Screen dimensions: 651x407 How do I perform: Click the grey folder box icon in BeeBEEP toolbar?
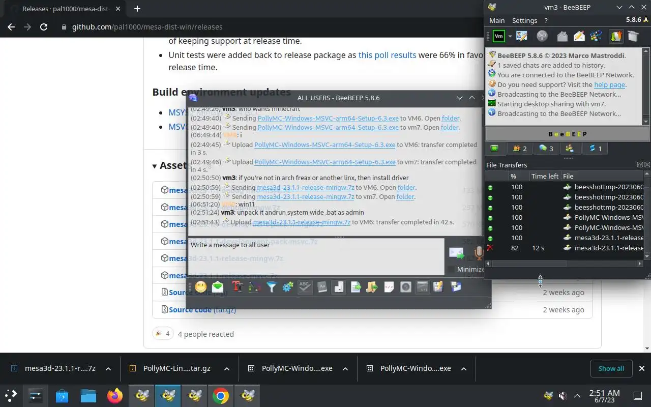point(633,36)
